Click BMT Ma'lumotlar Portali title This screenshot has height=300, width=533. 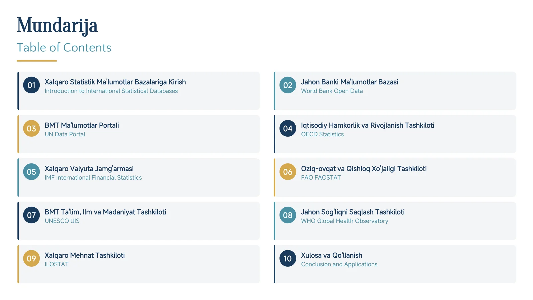coord(82,125)
